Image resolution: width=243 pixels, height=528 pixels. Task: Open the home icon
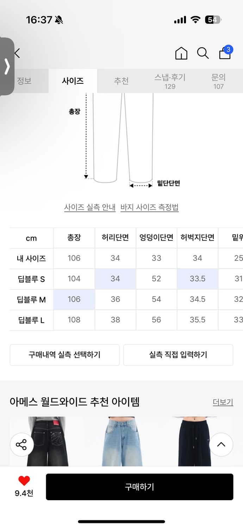point(181,53)
